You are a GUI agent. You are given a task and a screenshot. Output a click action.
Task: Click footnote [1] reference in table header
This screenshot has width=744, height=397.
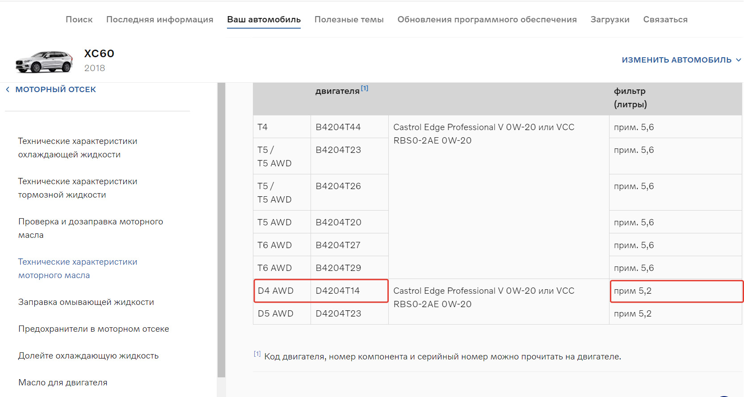pyautogui.click(x=365, y=89)
